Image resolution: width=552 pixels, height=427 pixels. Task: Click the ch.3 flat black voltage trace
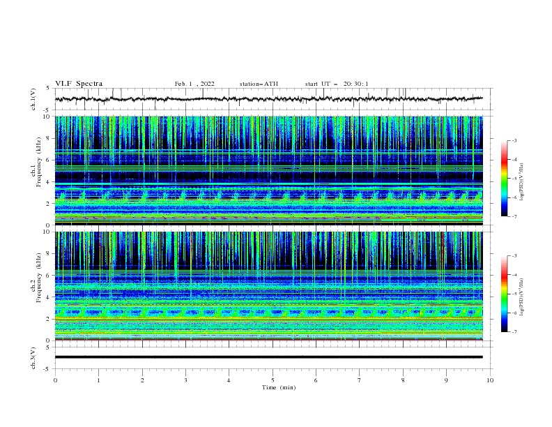[269, 357]
